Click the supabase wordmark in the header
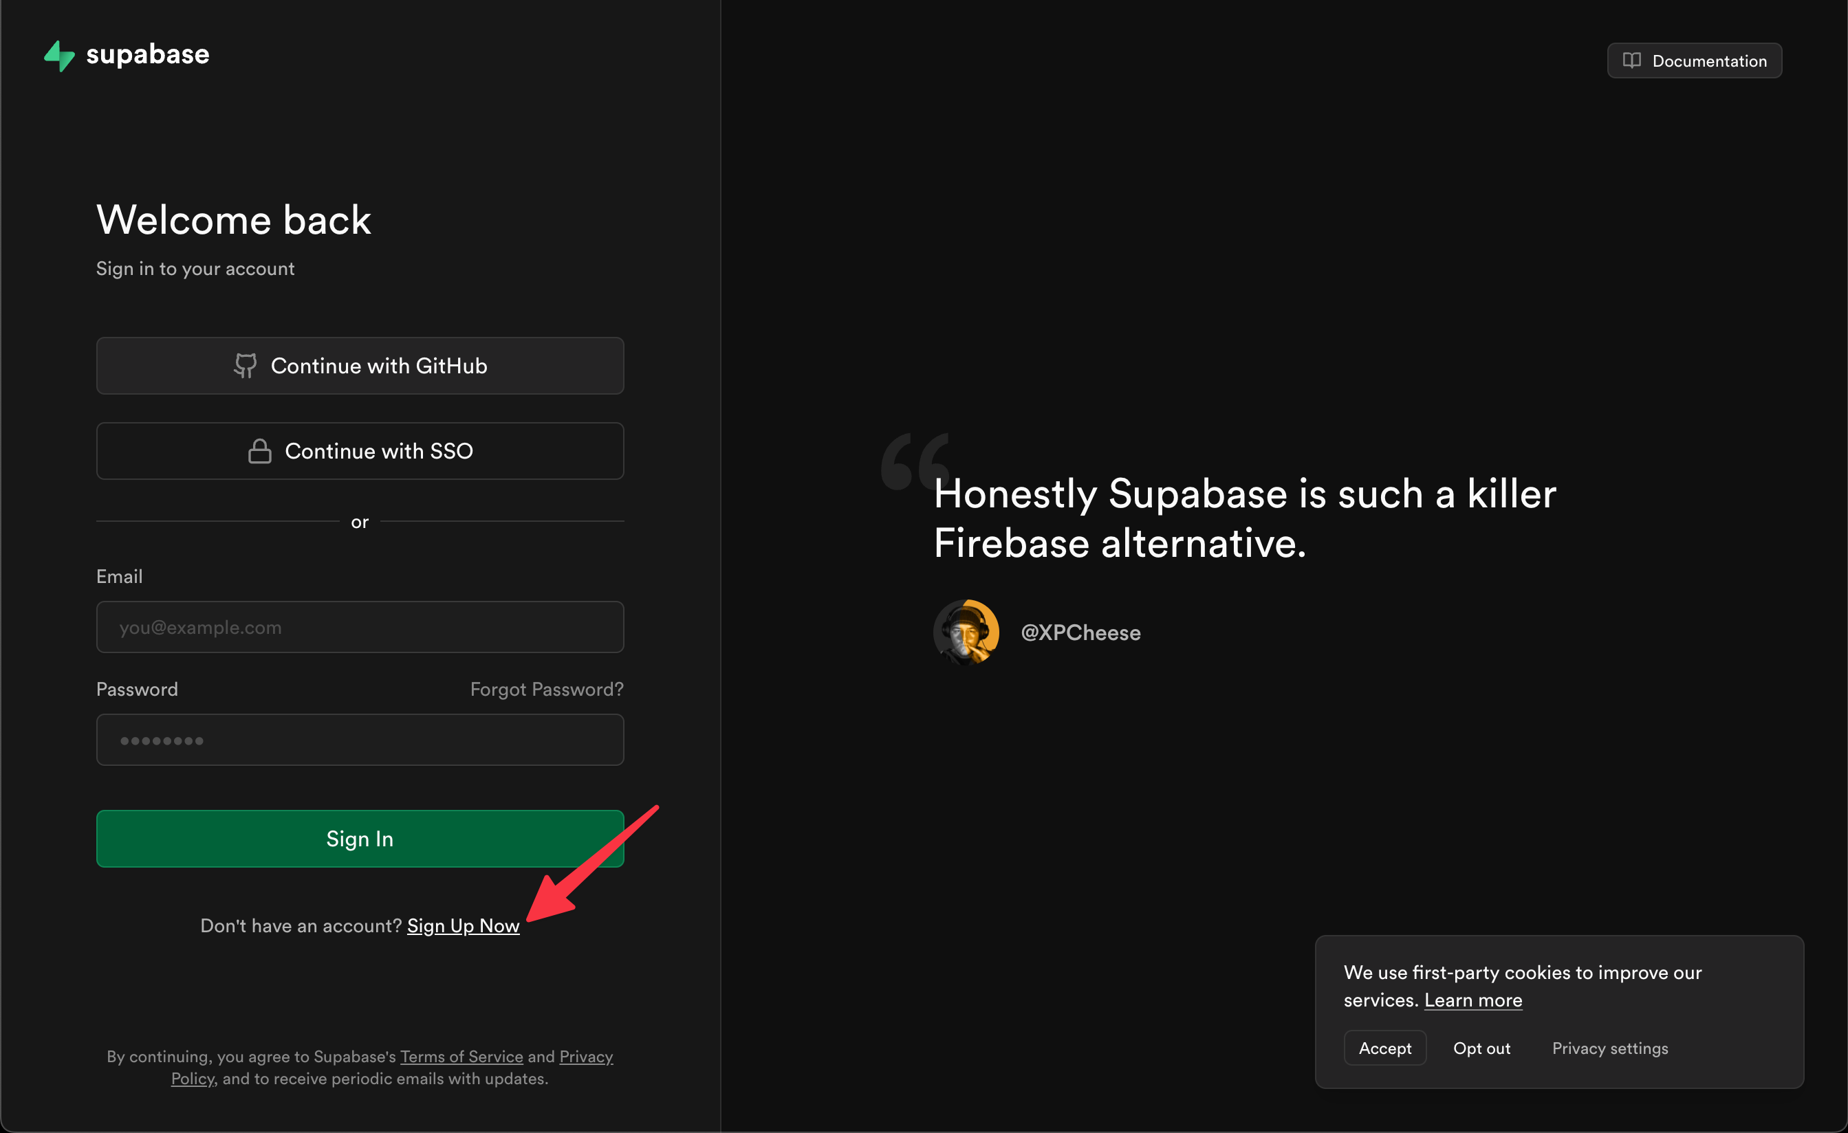The width and height of the screenshot is (1848, 1133). [x=148, y=55]
